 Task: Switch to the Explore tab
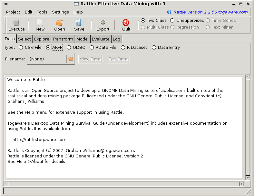click(42, 39)
